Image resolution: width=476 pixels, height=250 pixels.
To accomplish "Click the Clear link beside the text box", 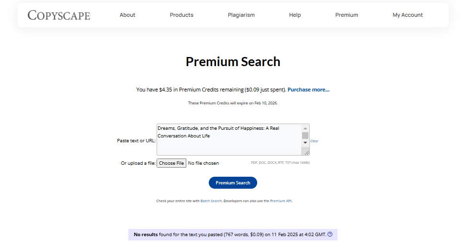I will click(314, 141).
